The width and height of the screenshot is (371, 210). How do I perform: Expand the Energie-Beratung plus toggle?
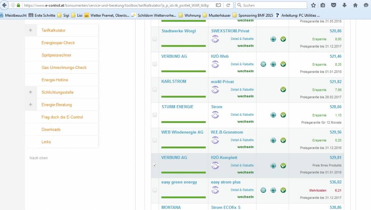(30, 105)
